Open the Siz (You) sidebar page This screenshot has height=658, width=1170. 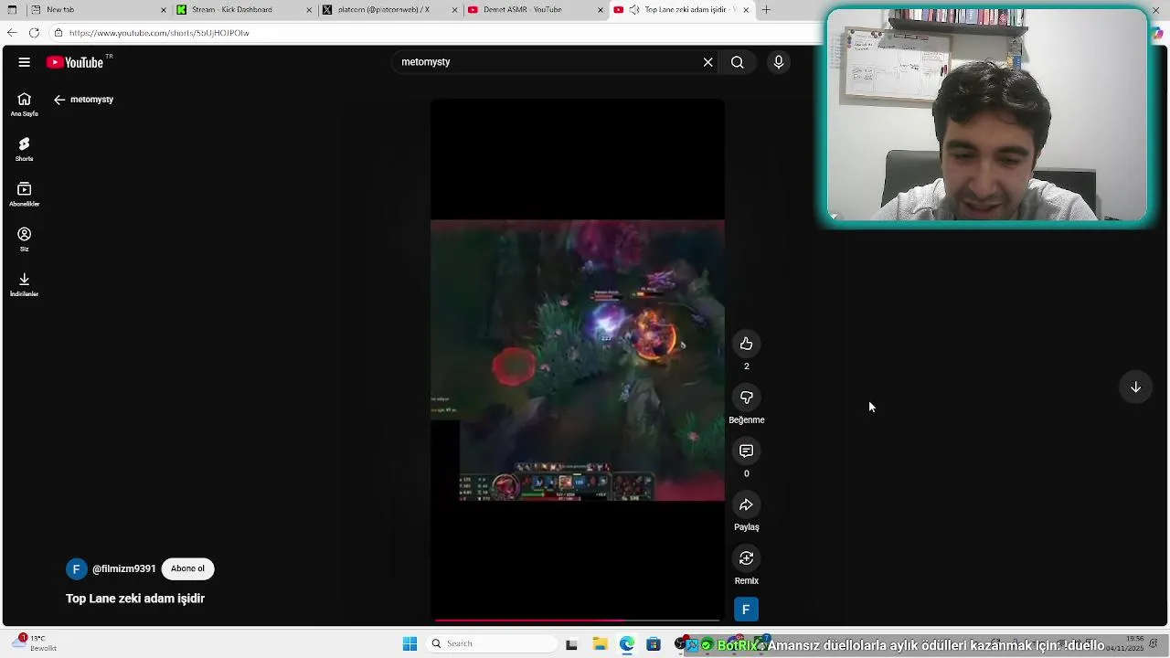[x=25, y=239]
